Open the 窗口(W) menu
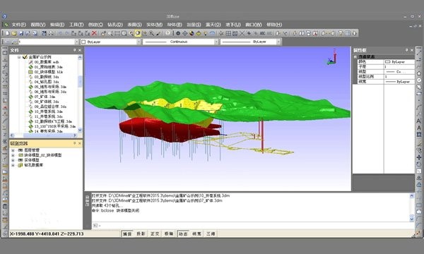 (x=254, y=25)
